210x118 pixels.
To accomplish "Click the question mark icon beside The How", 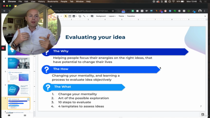I will (x=47, y=69).
